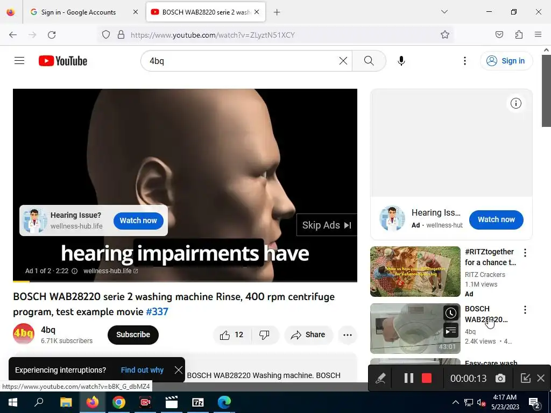Screen dimensions: 551x413
Task: Open the 4bq channel avatar
Action: pyautogui.click(x=24, y=334)
